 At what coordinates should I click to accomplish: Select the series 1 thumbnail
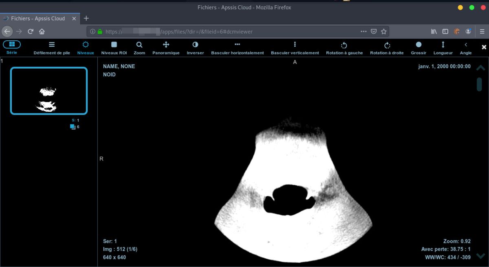coord(49,91)
